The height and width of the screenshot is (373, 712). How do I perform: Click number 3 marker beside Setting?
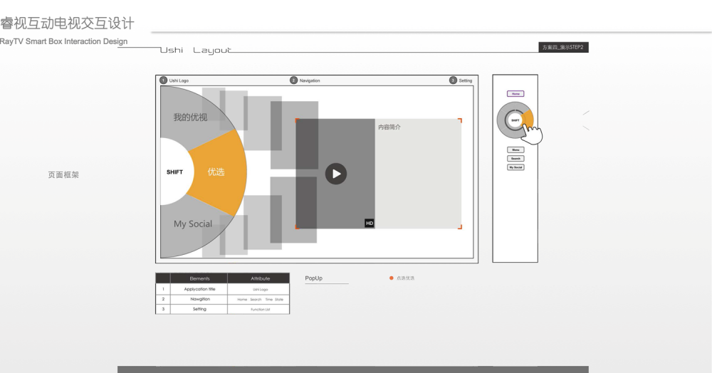coord(453,80)
